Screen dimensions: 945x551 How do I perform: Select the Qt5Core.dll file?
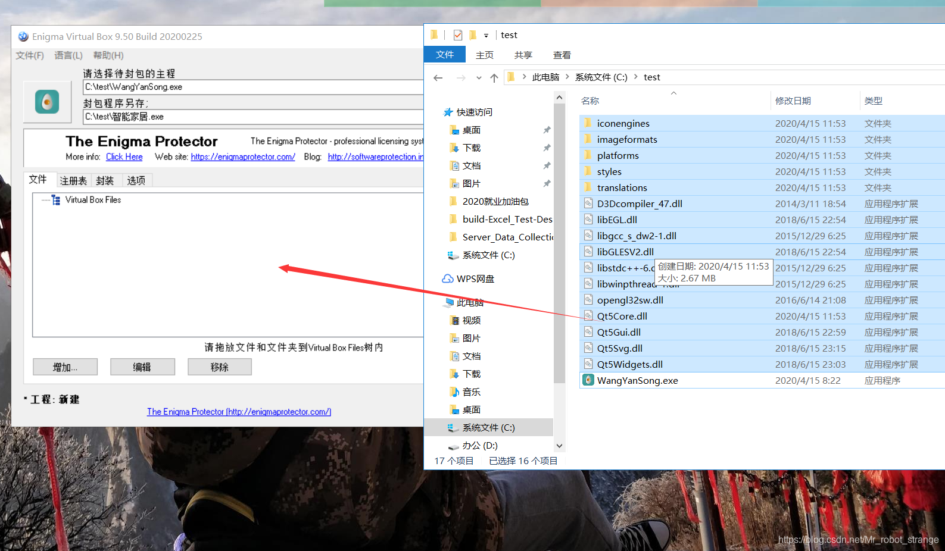click(x=622, y=317)
